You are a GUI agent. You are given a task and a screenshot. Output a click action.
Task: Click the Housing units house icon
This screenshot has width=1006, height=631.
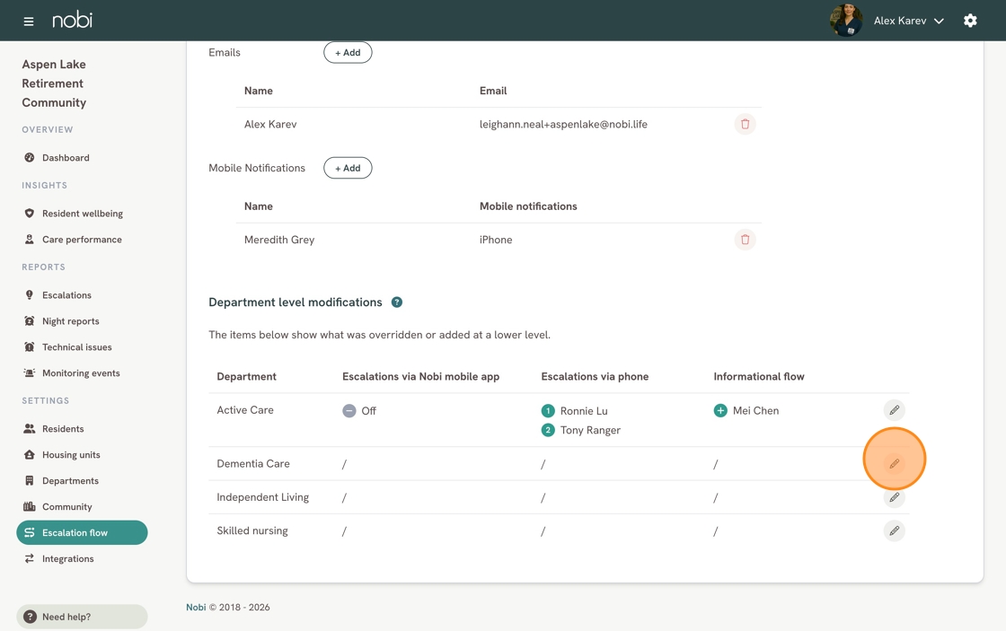[x=29, y=455]
